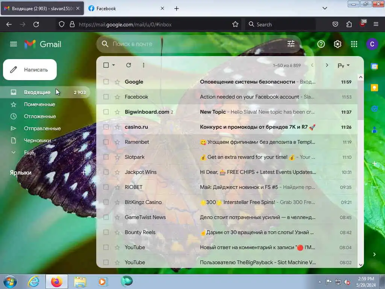The width and height of the screenshot is (385, 289).
Task: Open Windows Start button
Action: [x=10, y=282]
